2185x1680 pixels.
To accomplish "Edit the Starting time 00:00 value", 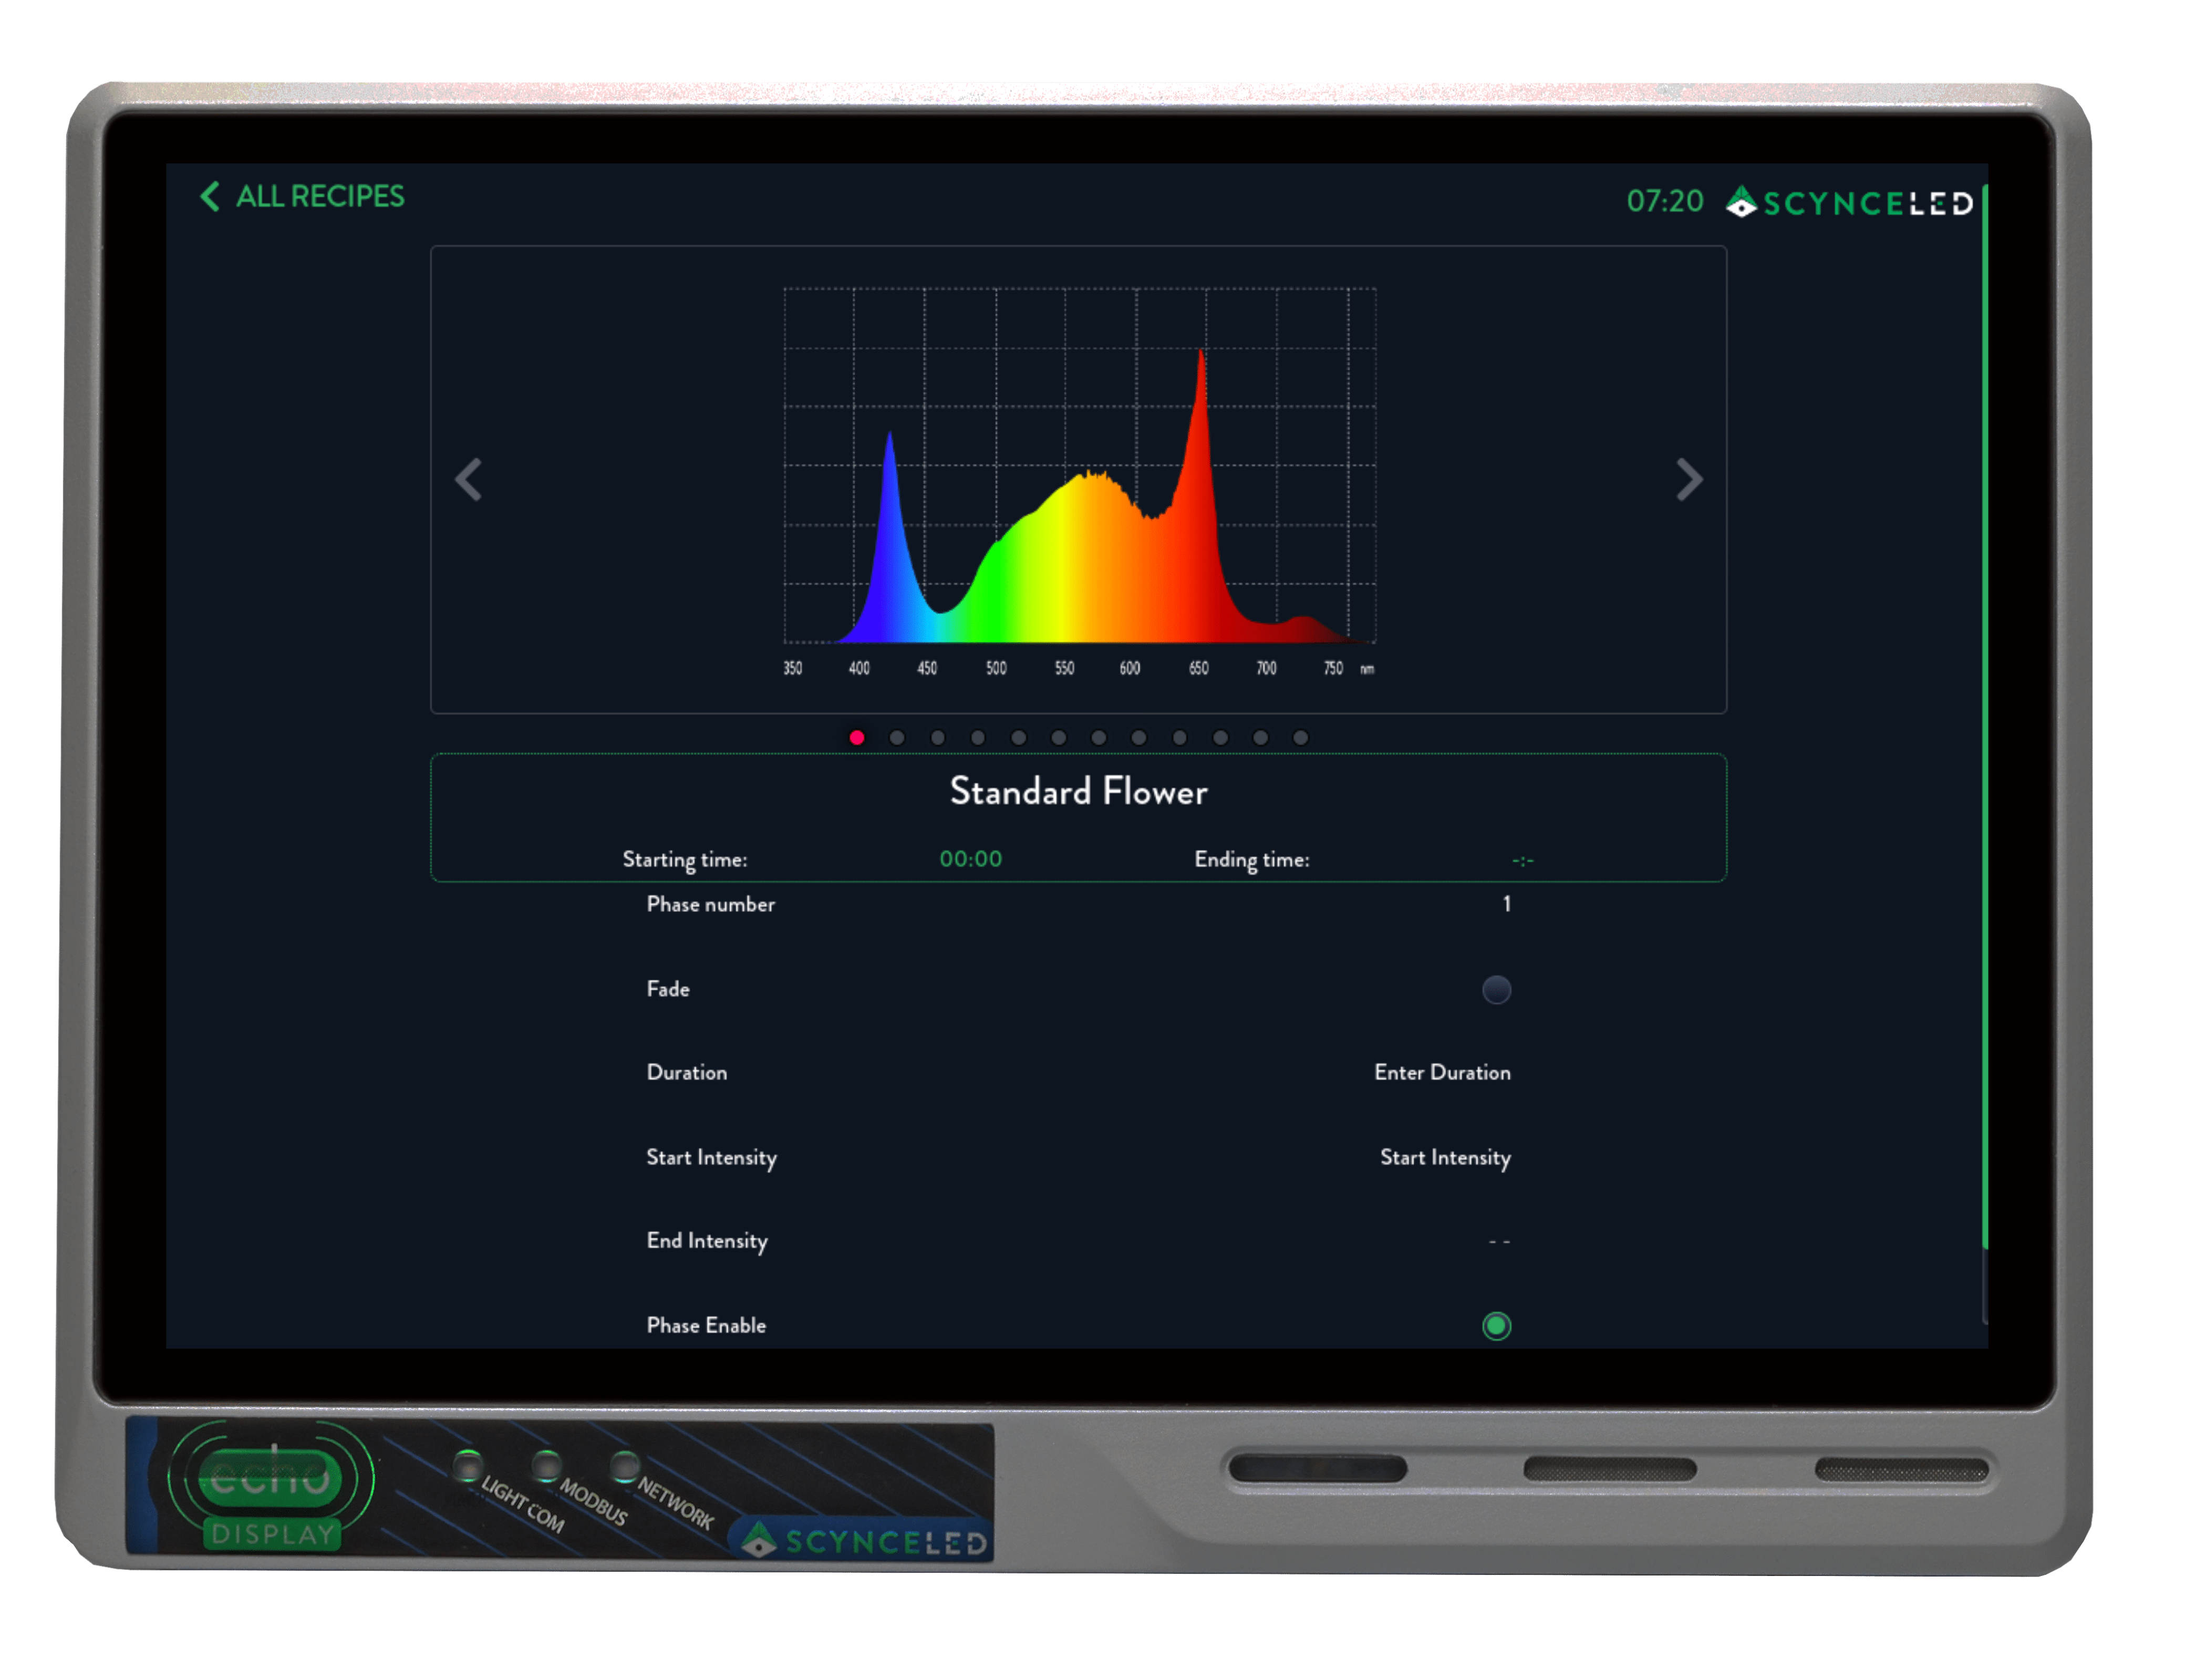I will coord(970,859).
